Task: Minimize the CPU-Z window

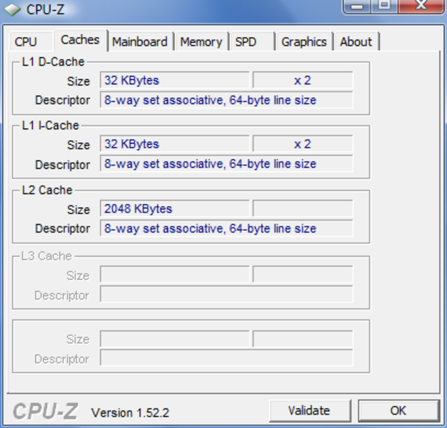Action: [x=357, y=6]
